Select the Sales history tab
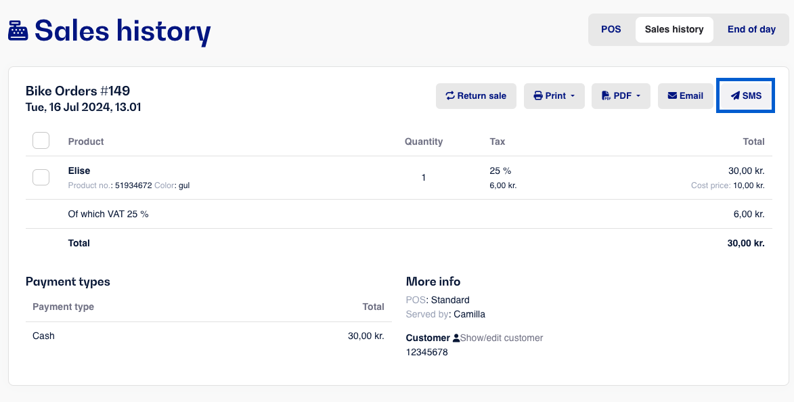Screen dimensions: 794x402 point(674,29)
